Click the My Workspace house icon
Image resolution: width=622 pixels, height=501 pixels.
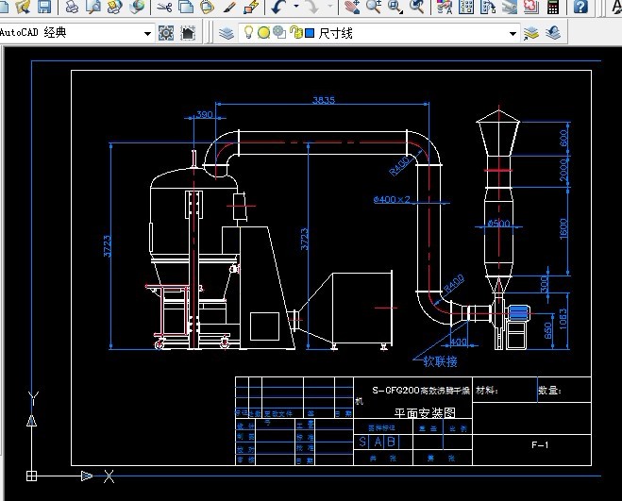point(188,33)
